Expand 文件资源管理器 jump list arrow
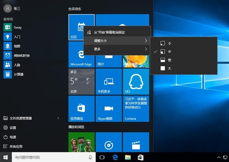229x162 pixels. [x=58, y=118]
